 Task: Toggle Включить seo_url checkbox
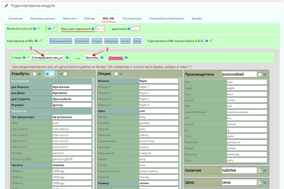click(x=39, y=28)
